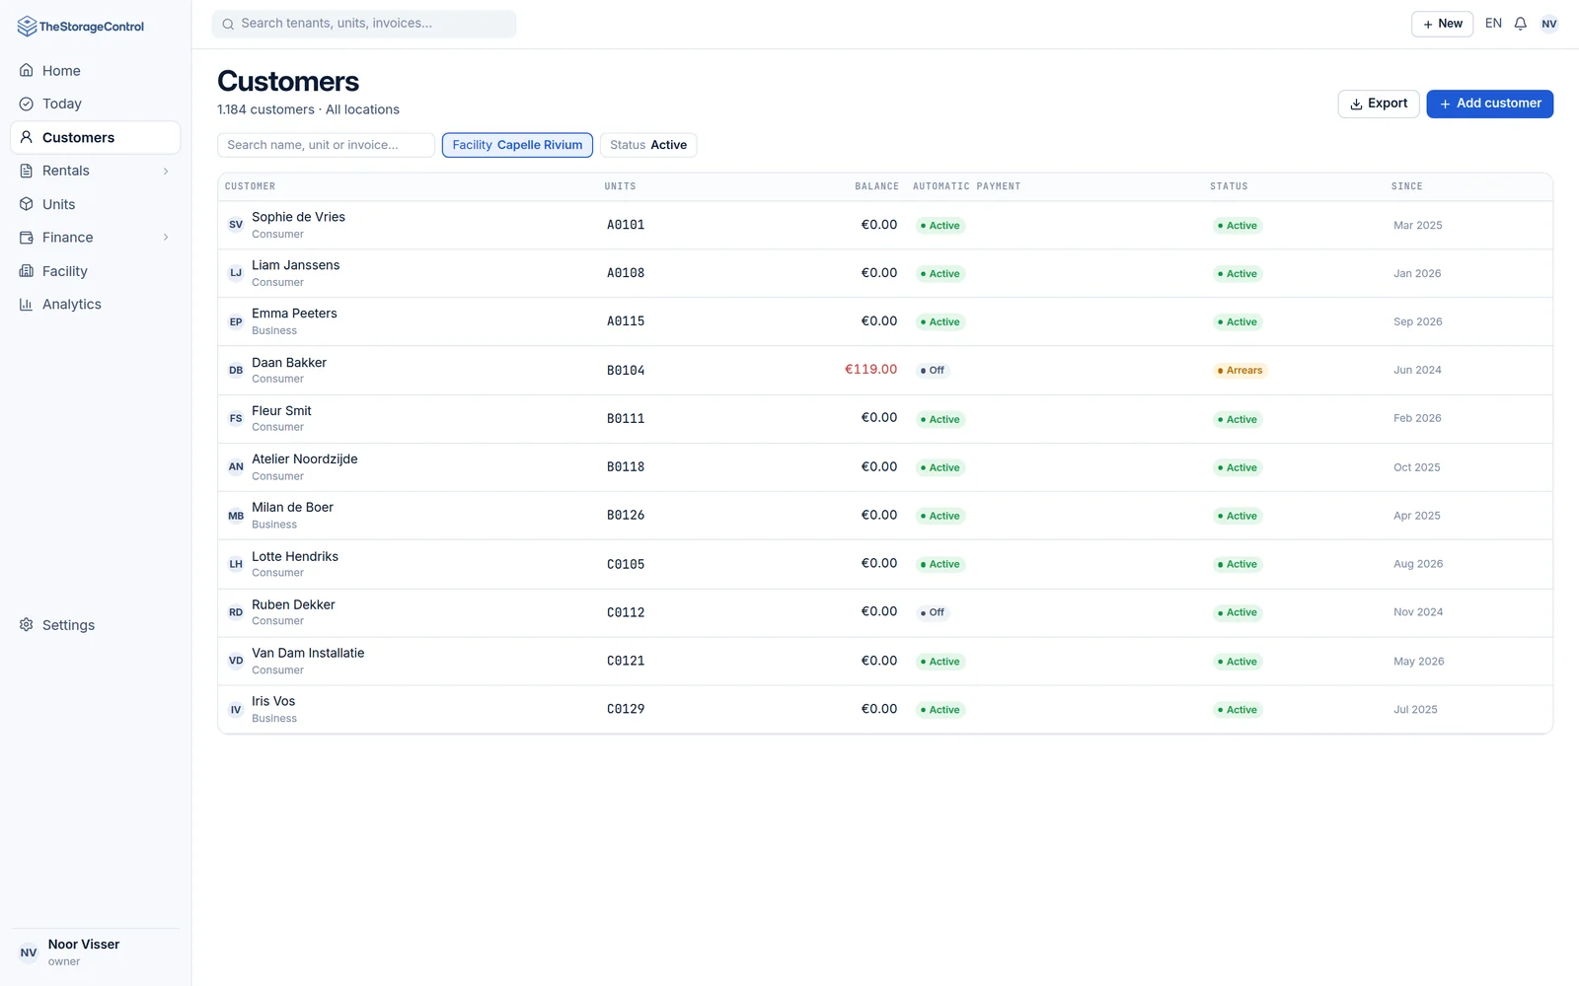Click the Settings gear icon
Image resolution: width=1579 pixels, height=986 pixels.
tap(27, 625)
